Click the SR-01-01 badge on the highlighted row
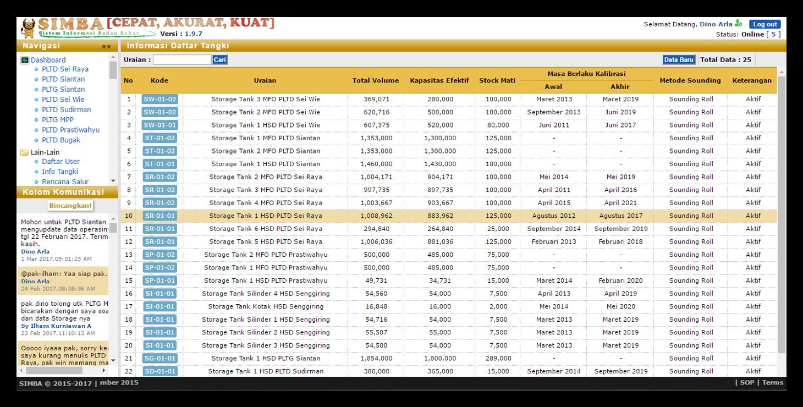Viewport: 803px width, 407px height. tap(159, 216)
